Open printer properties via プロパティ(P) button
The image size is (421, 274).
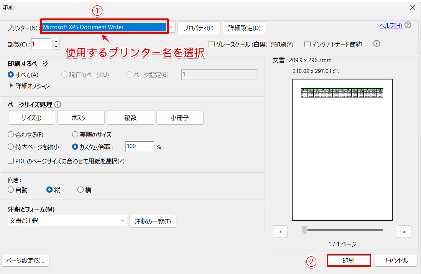pyautogui.click(x=199, y=28)
